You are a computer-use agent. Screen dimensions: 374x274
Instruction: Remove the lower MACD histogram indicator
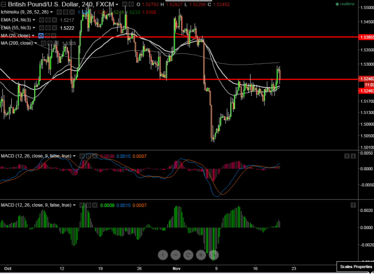(95, 205)
